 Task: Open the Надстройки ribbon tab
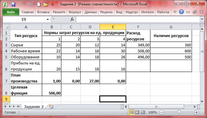point(132,12)
